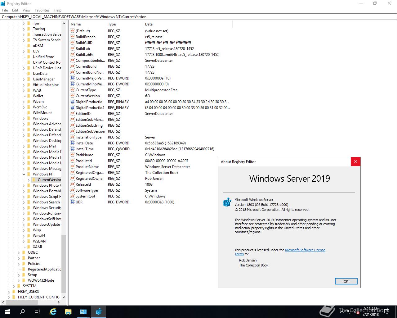This screenshot has height=318, width=397.
Task: Expand the ODBC key node
Action: [x=19, y=252]
